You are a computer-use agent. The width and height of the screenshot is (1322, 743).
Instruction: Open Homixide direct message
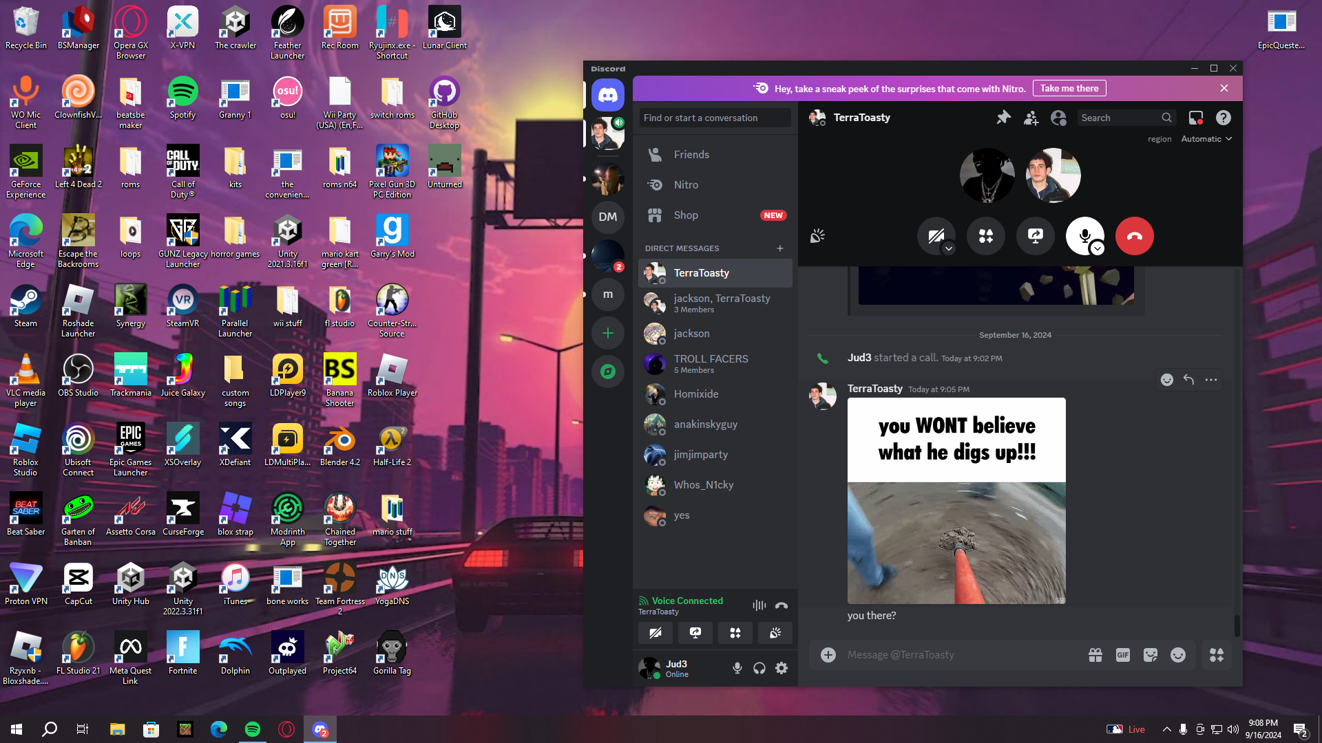(715, 394)
